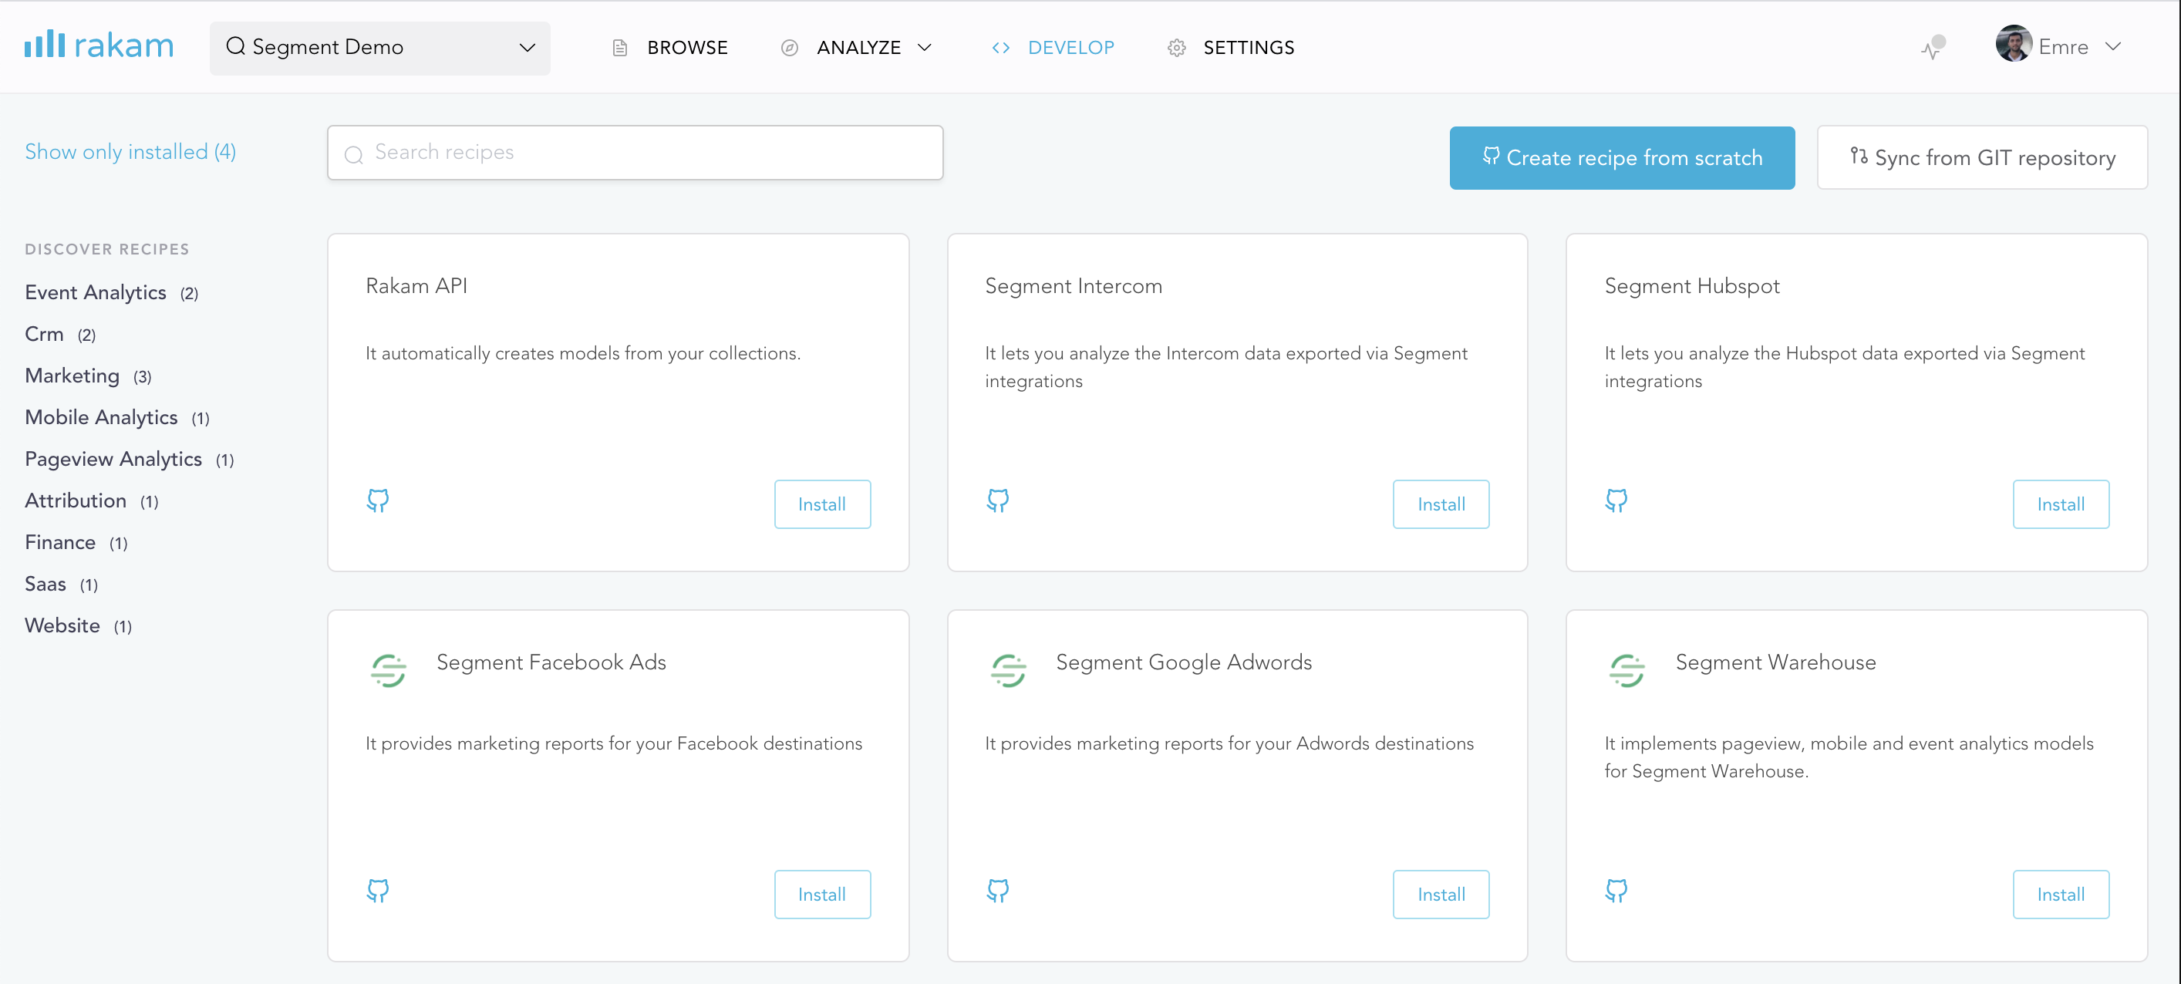This screenshot has width=2181, height=984.
Task: Click the Search recipes input field
Action: point(635,153)
